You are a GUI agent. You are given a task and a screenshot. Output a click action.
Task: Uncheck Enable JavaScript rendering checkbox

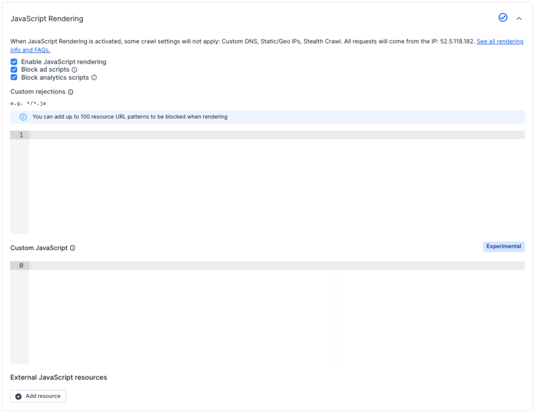[14, 62]
